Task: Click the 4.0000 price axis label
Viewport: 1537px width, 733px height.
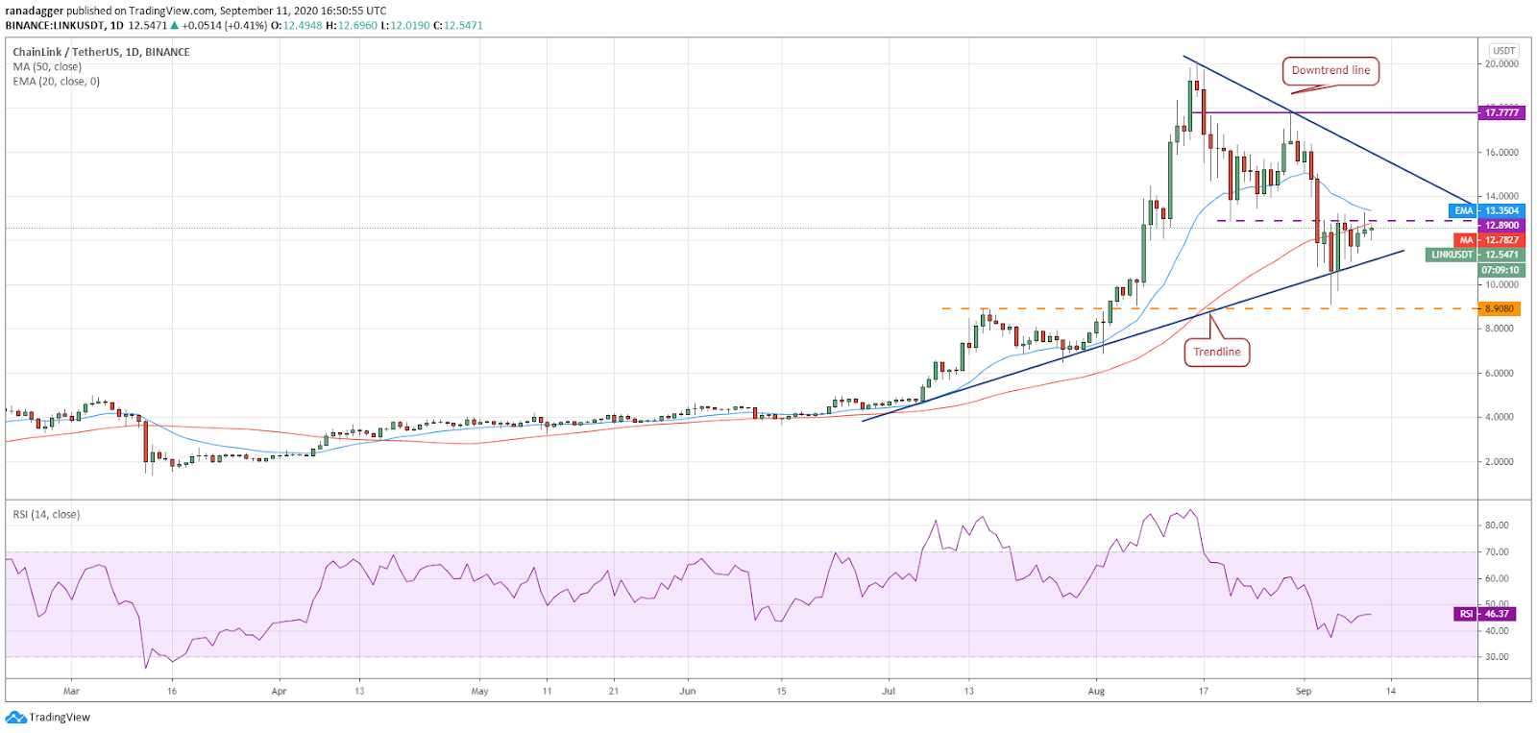Action: click(x=1500, y=417)
